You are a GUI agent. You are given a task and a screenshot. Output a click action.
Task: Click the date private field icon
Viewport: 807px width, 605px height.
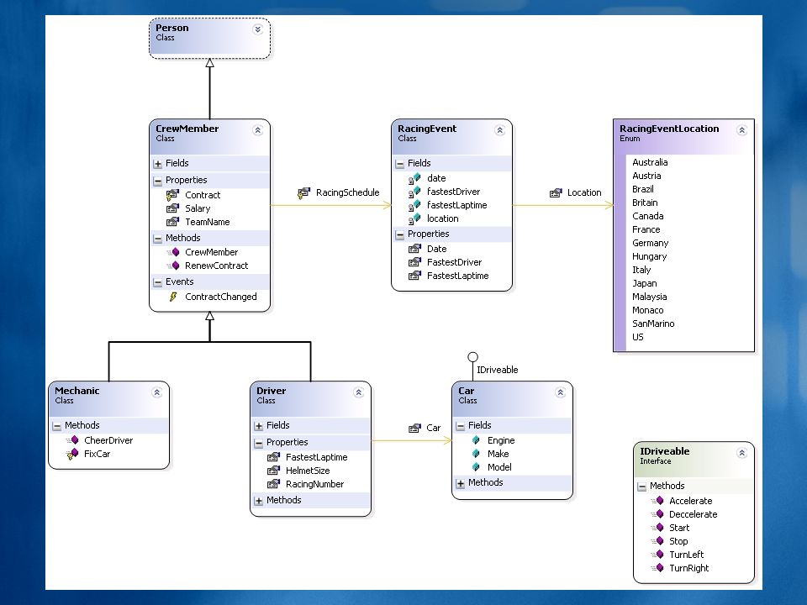414,178
